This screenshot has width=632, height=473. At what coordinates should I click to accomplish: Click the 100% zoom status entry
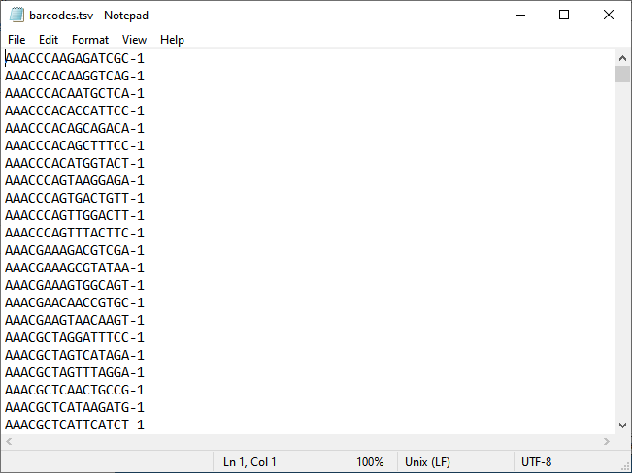point(370,462)
